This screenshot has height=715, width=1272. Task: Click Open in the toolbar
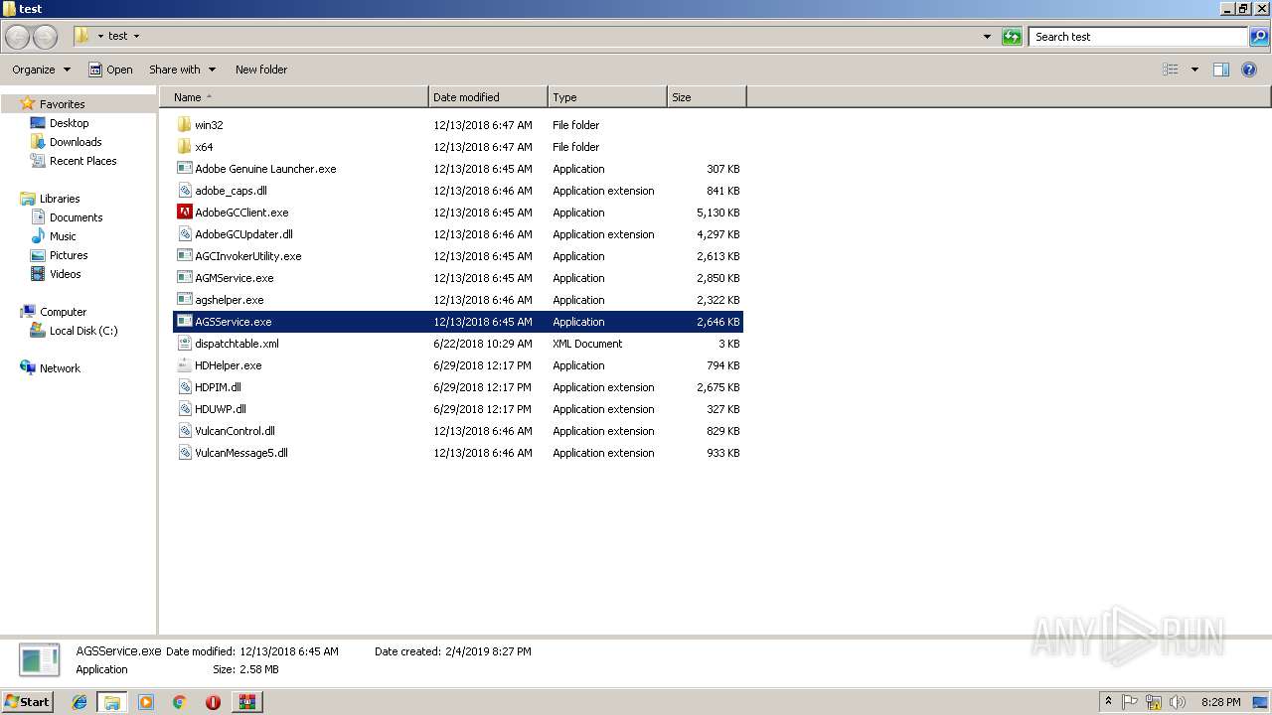pos(110,70)
